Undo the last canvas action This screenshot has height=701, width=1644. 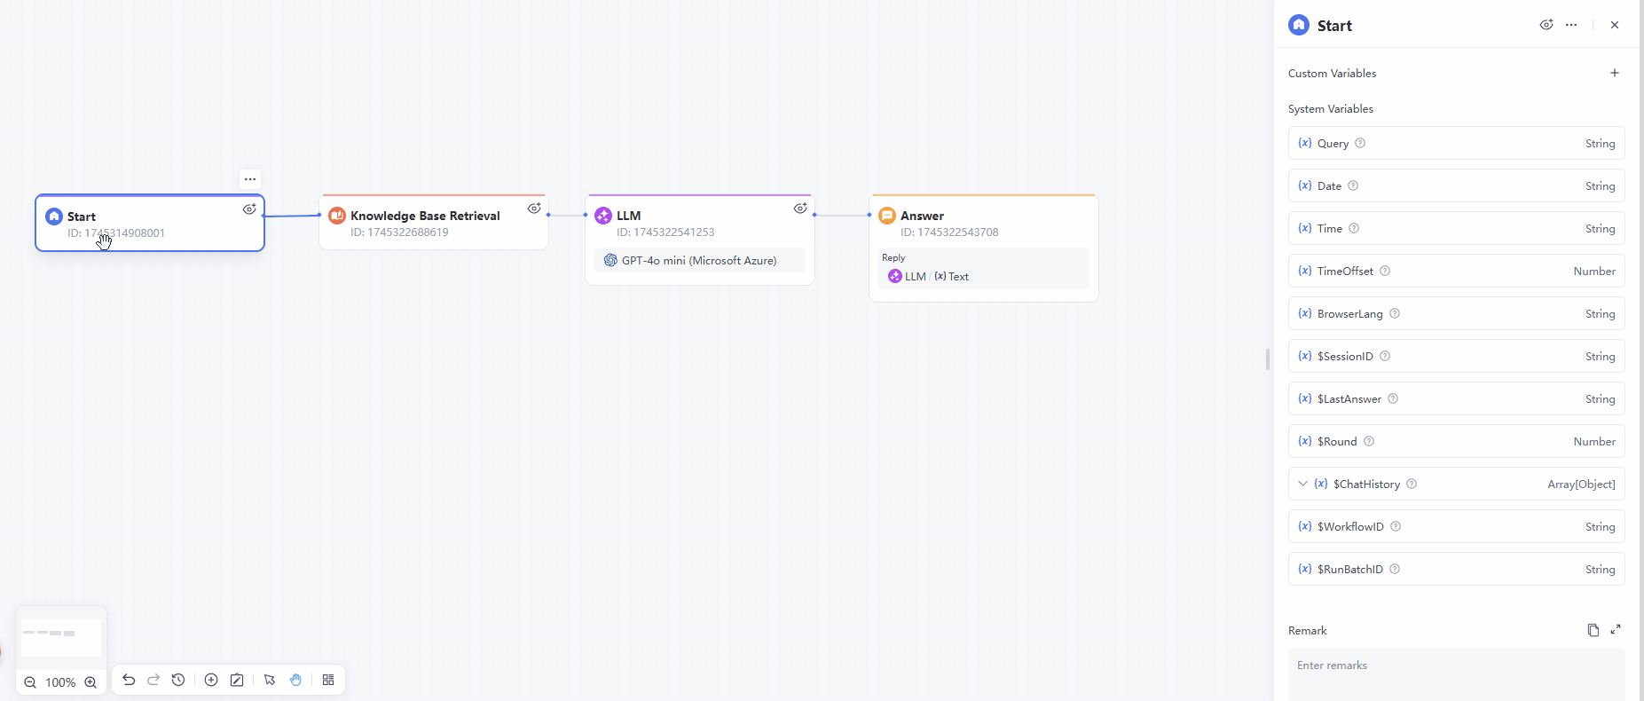(x=129, y=680)
